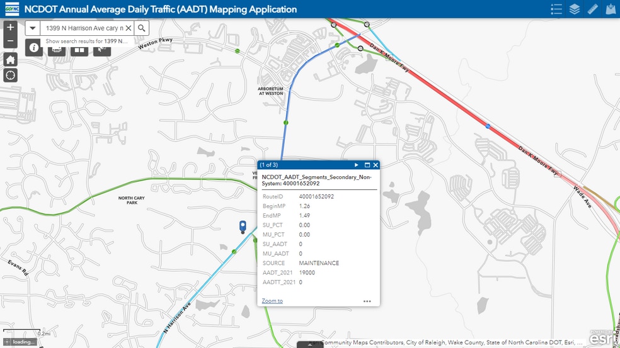Maximize the feature popup window
620x348 pixels.
coord(367,165)
